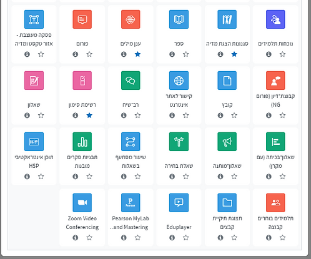Open info for שיעור מסתעף בשאלות
Viewport: 311px width, 259px height.
pyautogui.click(x=124, y=177)
